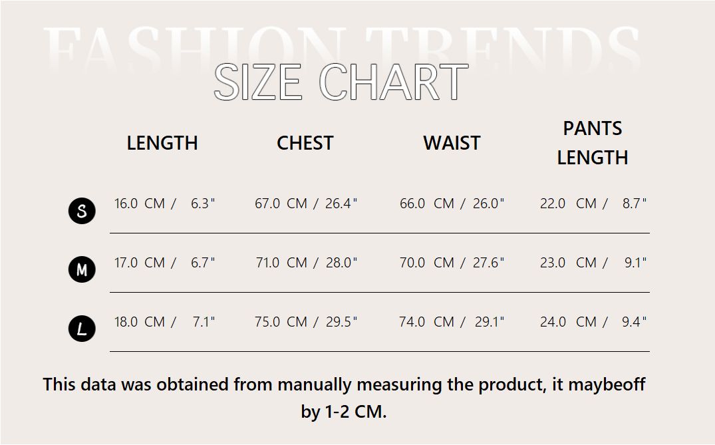
Task: Click the LENGTH column header
Action: pos(162,143)
